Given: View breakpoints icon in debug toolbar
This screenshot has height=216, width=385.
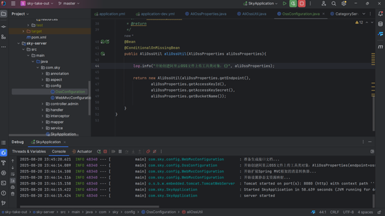Looking at the screenshot, I should pyautogui.click(x=148, y=152).
